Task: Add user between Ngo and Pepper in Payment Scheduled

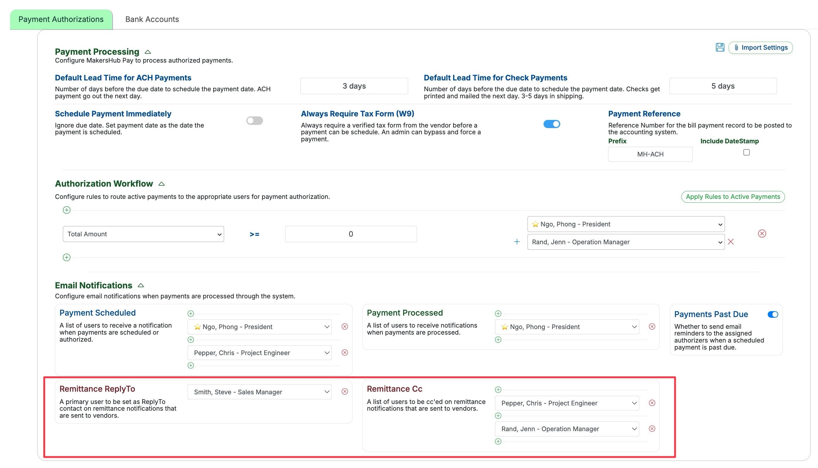Action: pos(190,340)
